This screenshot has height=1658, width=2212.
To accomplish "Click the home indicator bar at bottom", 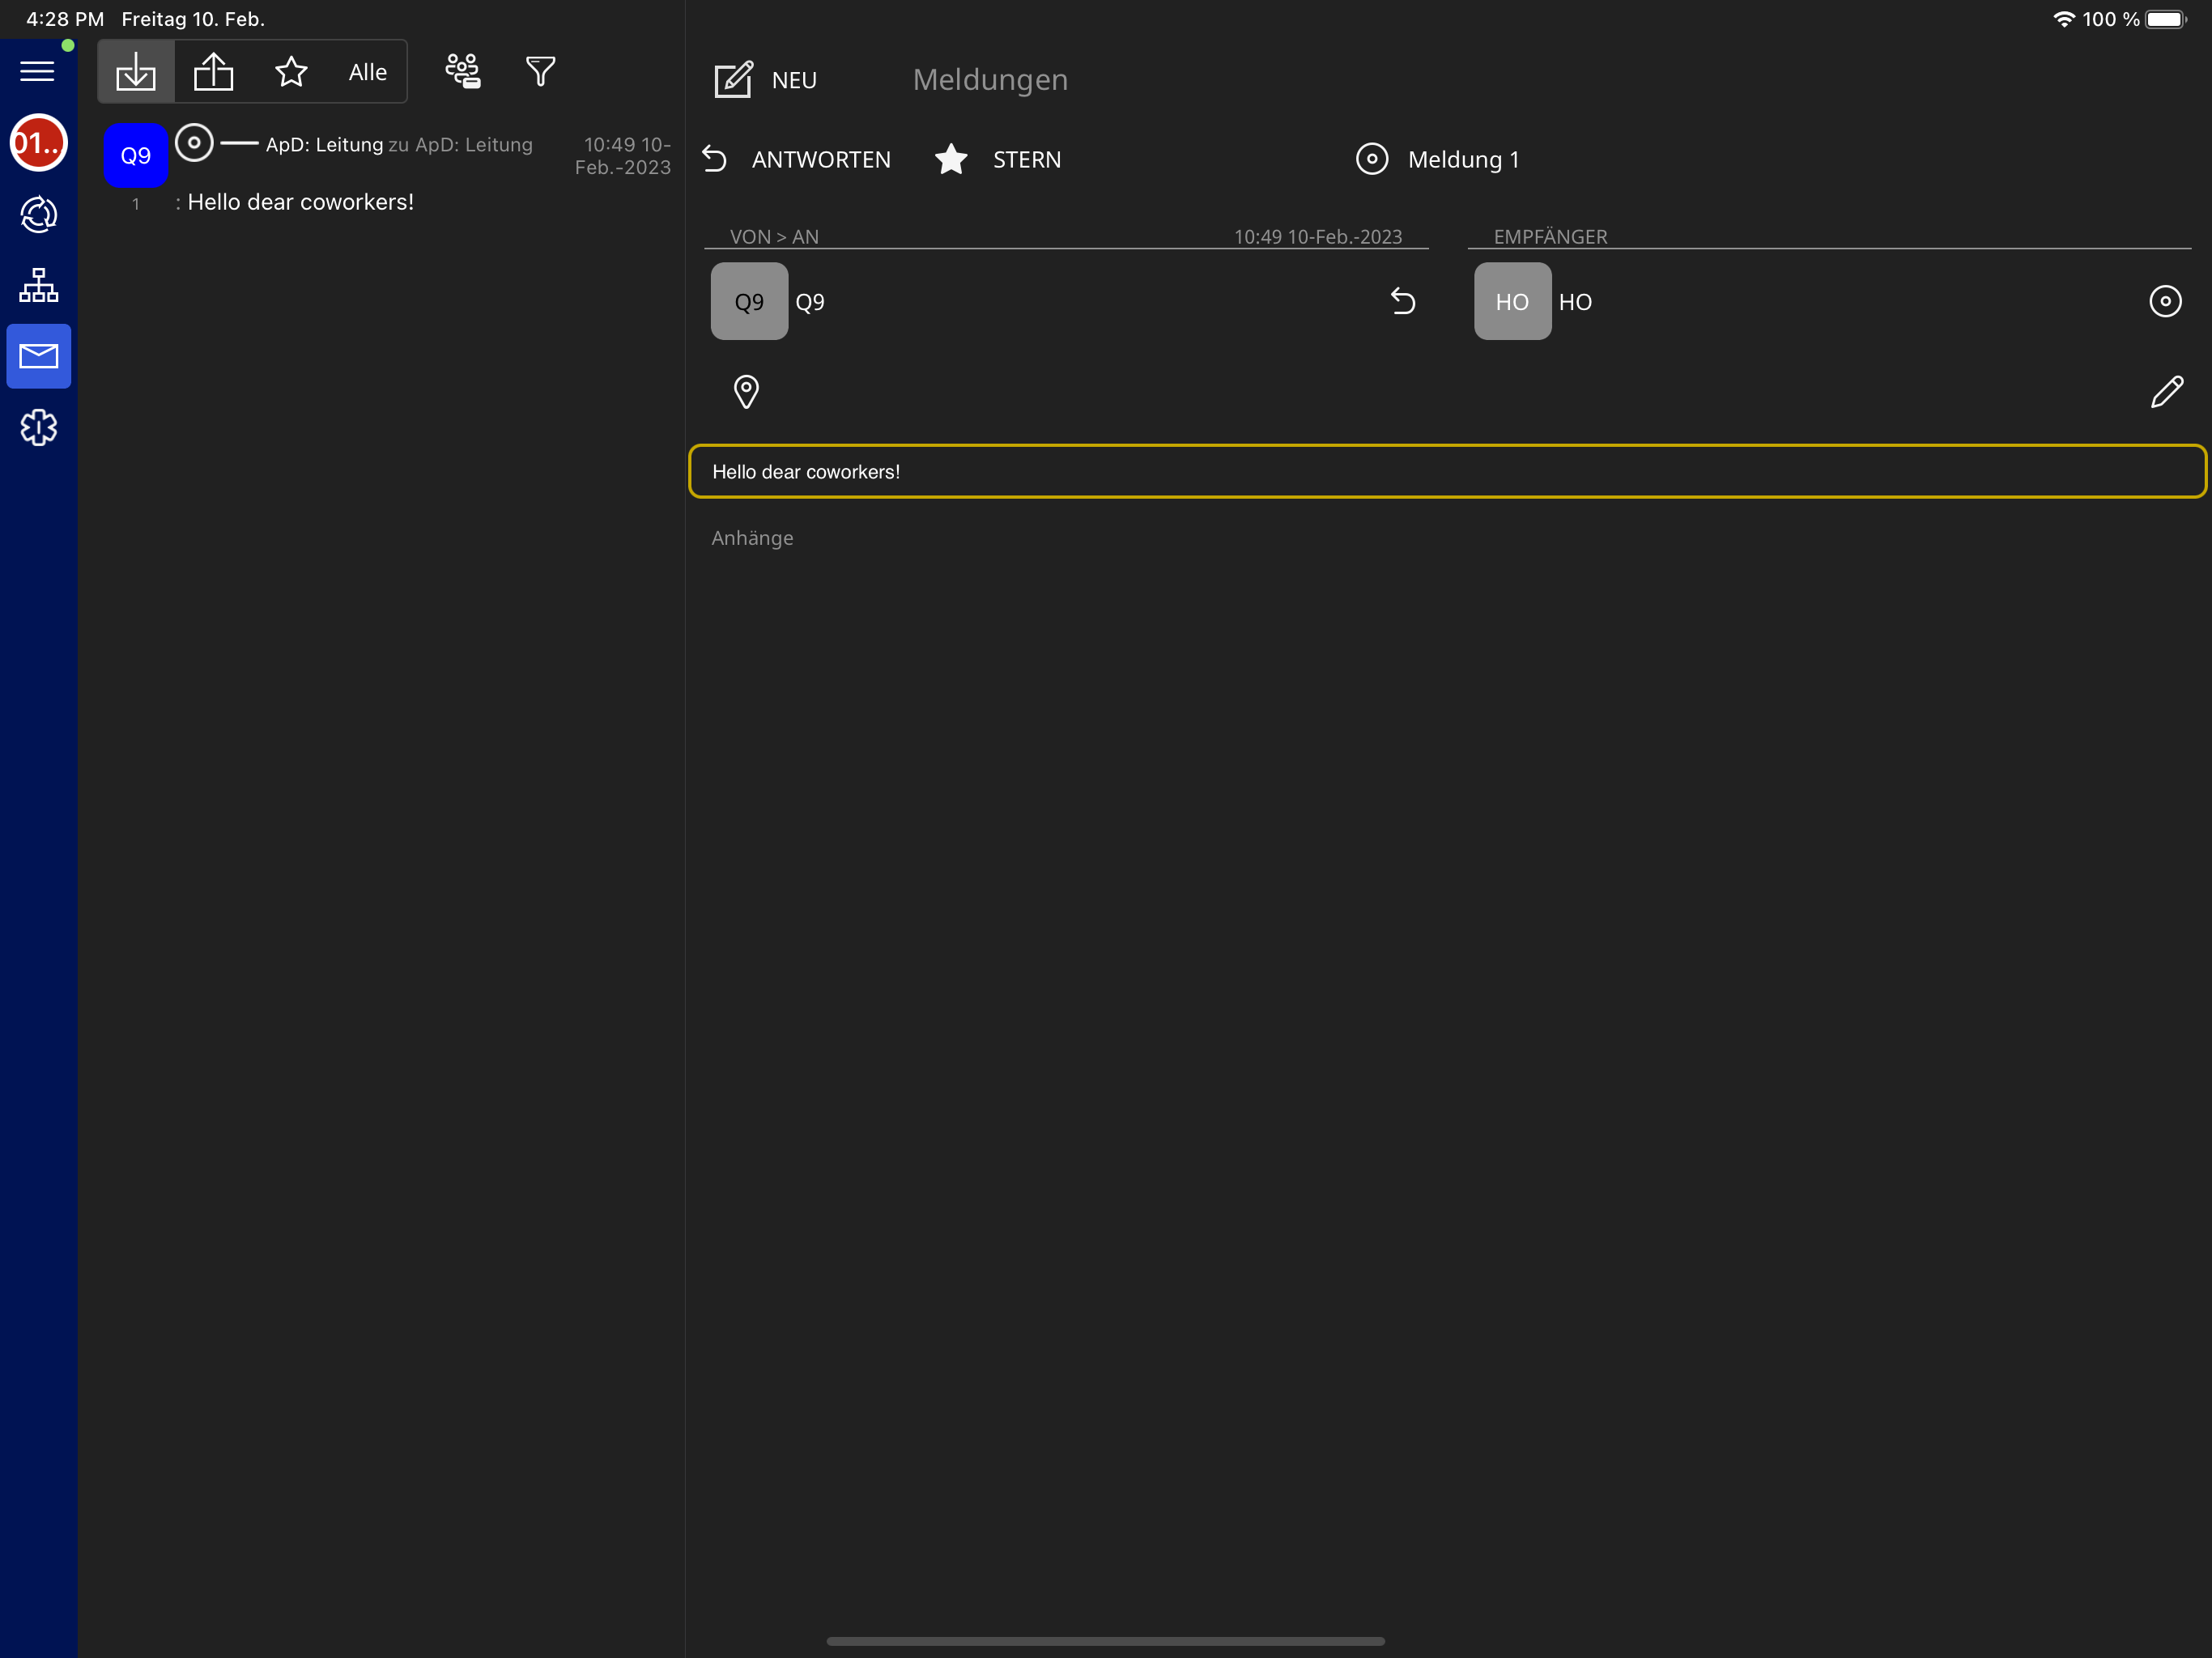I will tap(1105, 1641).
